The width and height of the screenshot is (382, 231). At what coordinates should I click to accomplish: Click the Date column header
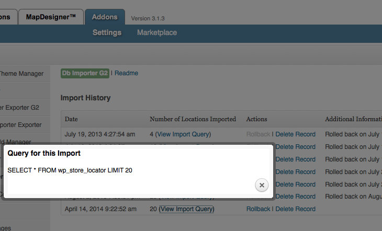71,119
